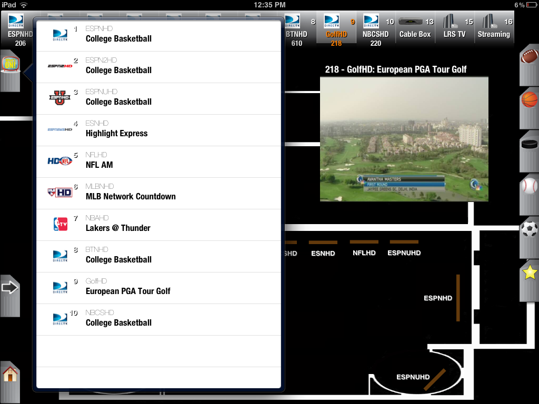The width and height of the screenshot is (539, 404).
Task: Select the Streaming source tile
Action: 494,27
